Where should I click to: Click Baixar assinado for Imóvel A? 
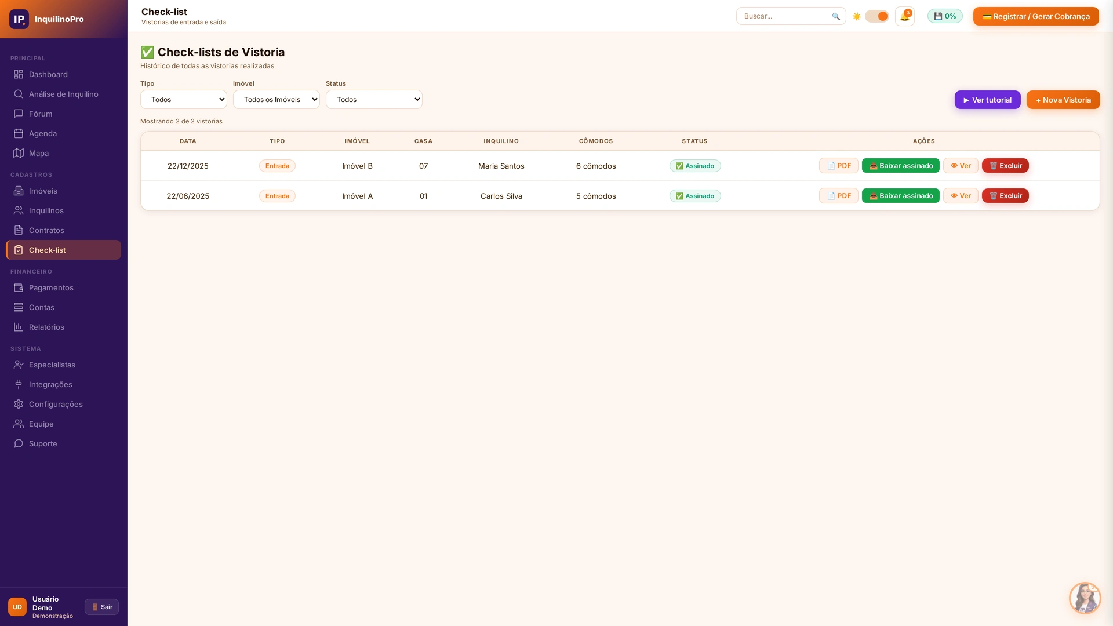pyautogui.click(x=901, y=196)
